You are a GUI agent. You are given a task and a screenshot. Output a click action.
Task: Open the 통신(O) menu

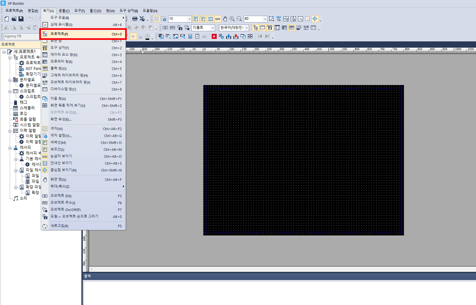pyautogui.click(x=95, y=11)
